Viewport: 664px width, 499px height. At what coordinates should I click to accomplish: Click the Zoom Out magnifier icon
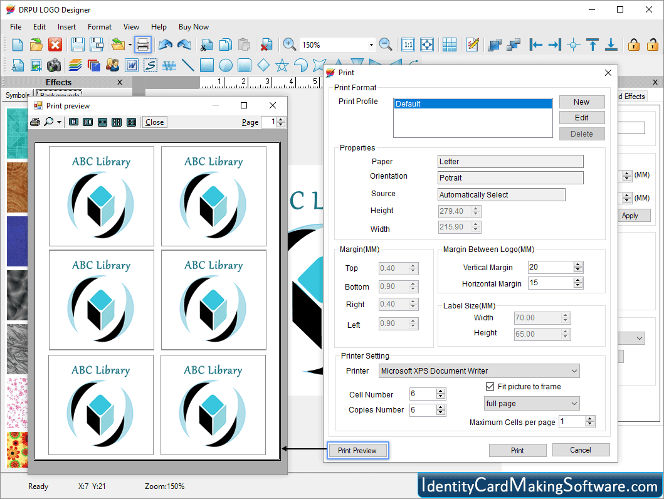pos(386,44)
